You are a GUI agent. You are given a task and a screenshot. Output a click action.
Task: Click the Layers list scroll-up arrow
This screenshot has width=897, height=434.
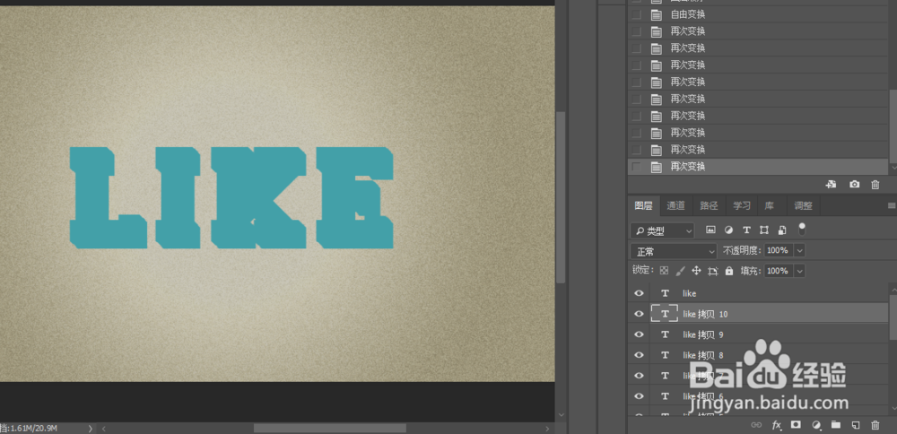[x=893, y=291]
